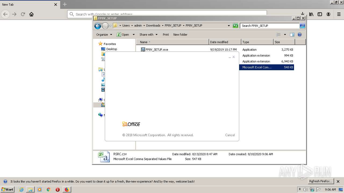This screenshot has width=344, height=193.
Task: Open the Firefox downloads arrow icon
Action: click(x=303, y=14)
